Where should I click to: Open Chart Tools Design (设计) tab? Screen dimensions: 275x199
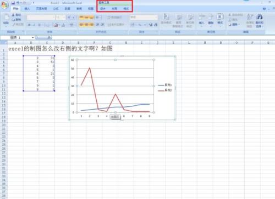click(103, 9)
